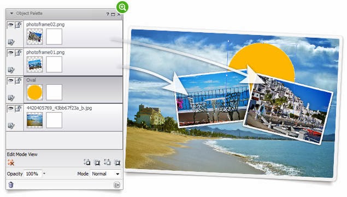This screenshot has height=197, width=347.
Task: Click the green magnifier zoom icon
Action: coord(122,7)
